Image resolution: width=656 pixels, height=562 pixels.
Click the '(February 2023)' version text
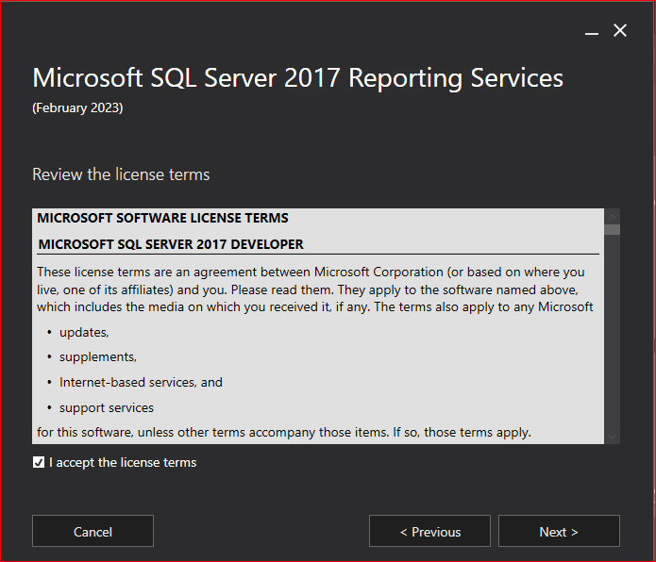[77, 107]
